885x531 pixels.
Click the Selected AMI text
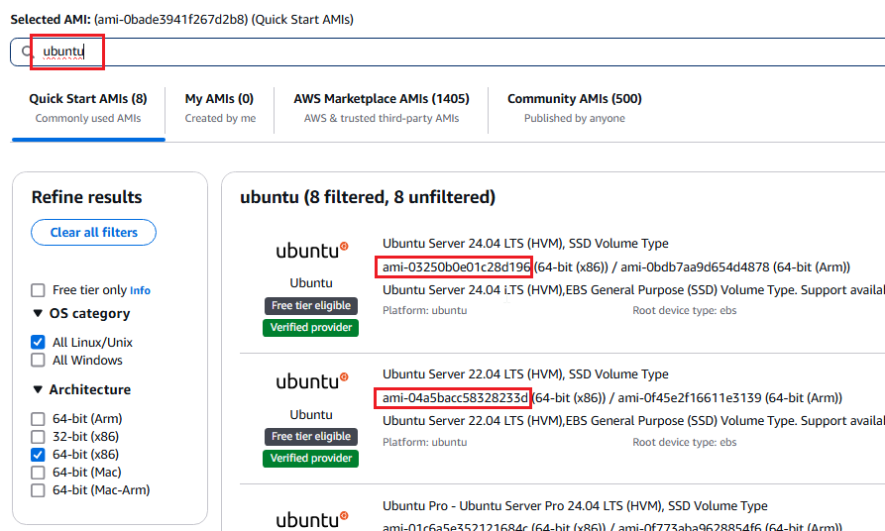(181, 19)
